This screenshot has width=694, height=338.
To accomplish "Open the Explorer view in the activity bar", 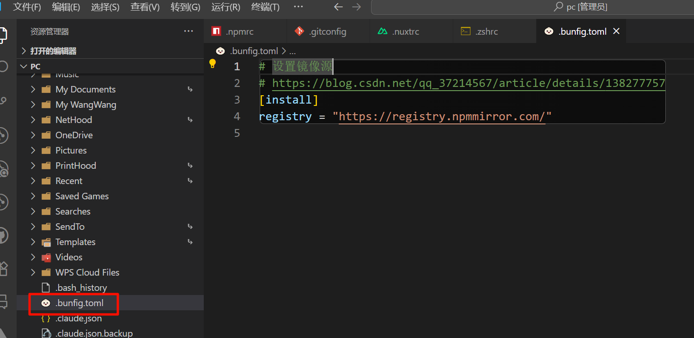I will (x=3, y=35).
